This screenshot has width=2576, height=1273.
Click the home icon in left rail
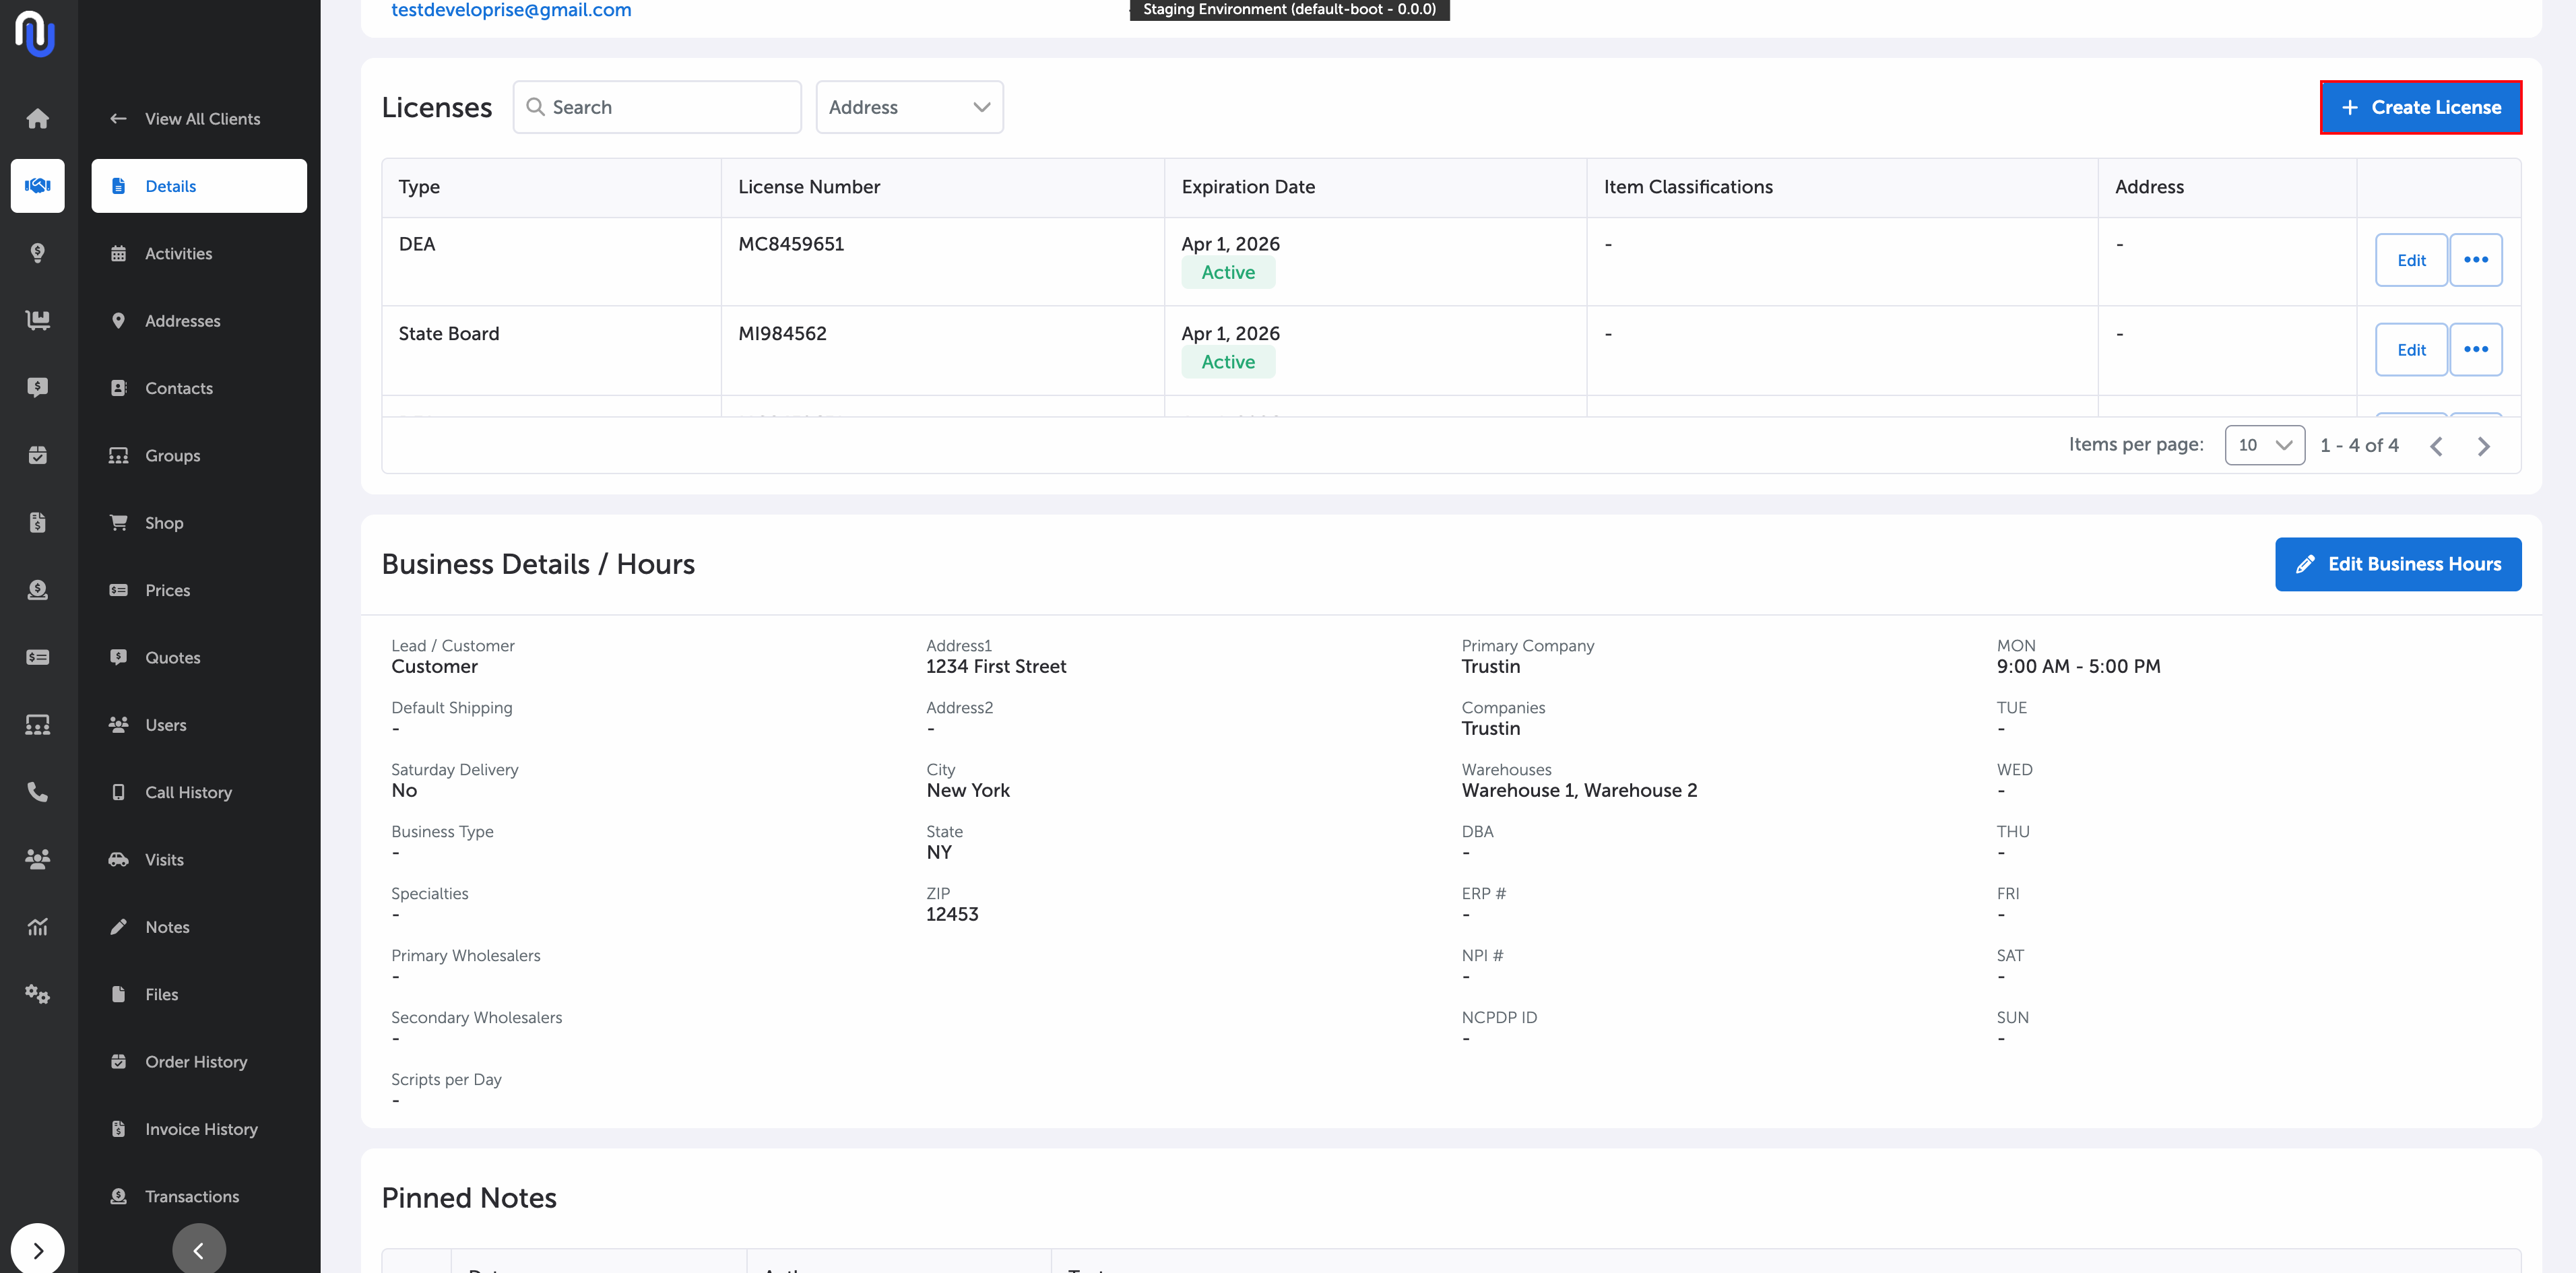37,119
